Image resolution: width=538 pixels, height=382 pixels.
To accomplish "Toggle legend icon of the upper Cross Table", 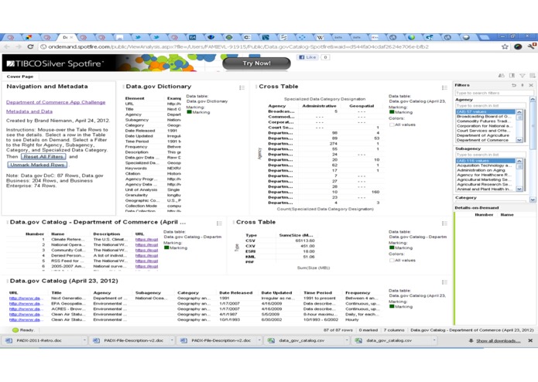I will (x=444, y=87).
